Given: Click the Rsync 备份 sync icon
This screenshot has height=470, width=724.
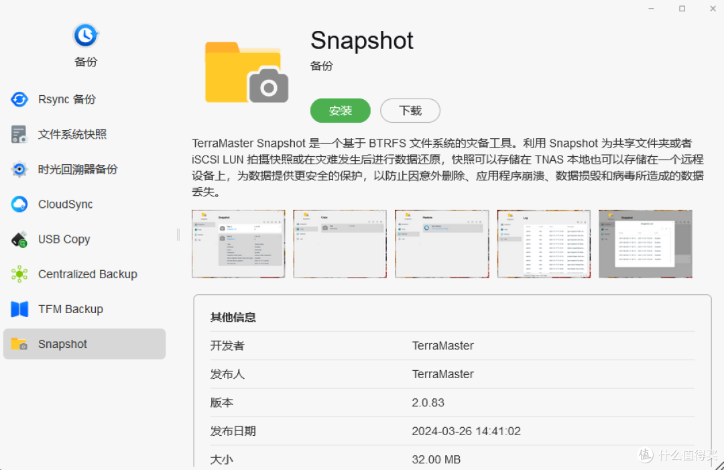Looking at the screenshot, I should 19,99.
